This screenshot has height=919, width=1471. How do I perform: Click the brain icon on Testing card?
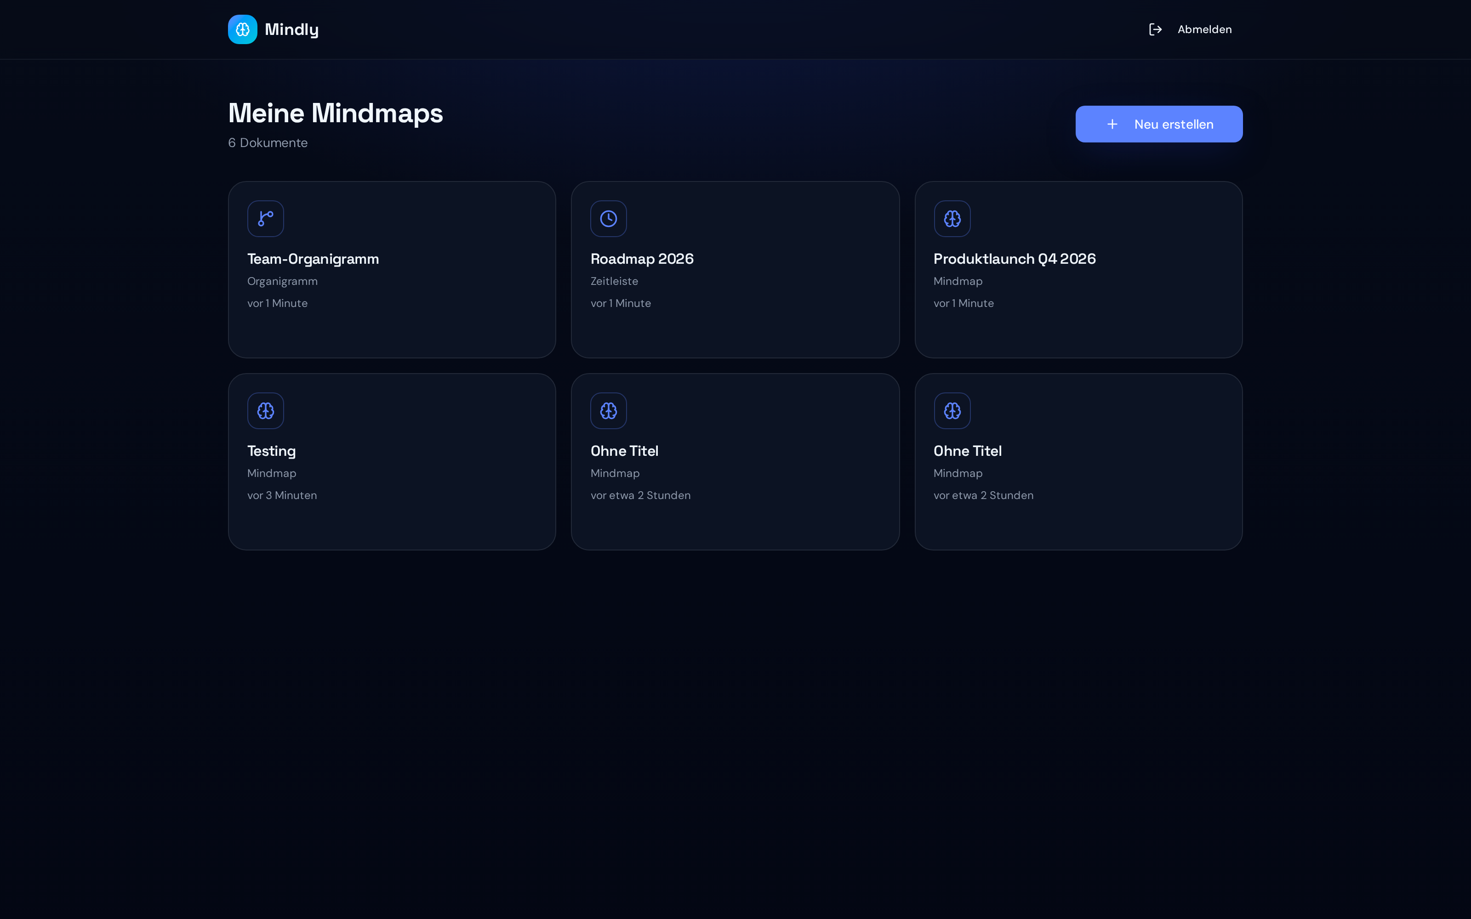click(266, 411)
